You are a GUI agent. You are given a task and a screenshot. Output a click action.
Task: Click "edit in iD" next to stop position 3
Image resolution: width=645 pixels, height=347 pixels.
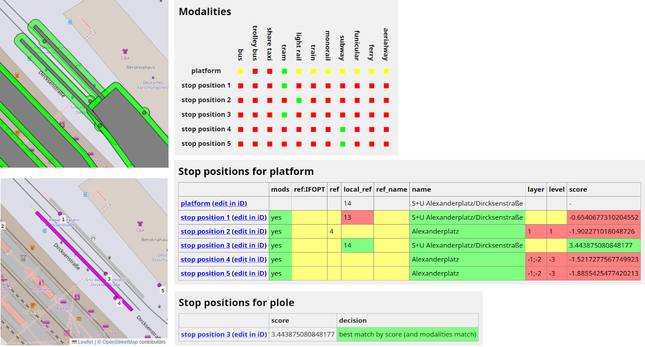[x=249, y=245]
